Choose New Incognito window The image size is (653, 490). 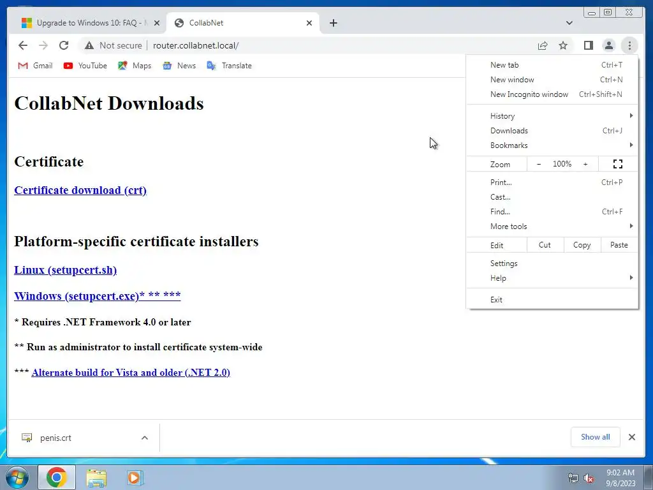(552, 94)
